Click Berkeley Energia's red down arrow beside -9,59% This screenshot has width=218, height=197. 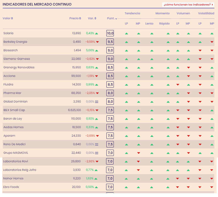click(98, 42)
